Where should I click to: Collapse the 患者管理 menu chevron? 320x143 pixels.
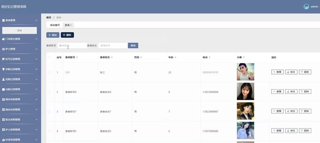36,20
